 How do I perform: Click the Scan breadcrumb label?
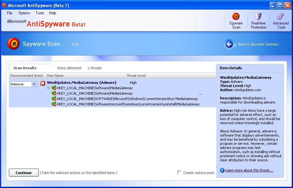click(x=75, y=44)
